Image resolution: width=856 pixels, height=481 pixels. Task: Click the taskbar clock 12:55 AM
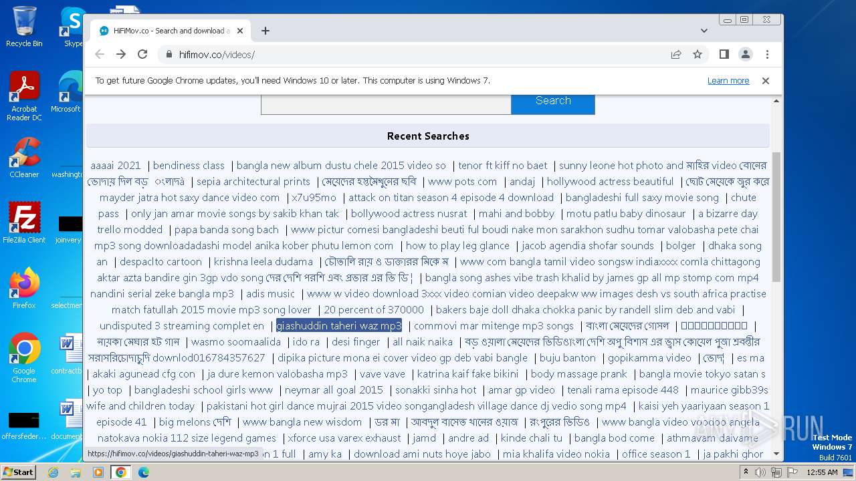(822, 472)
